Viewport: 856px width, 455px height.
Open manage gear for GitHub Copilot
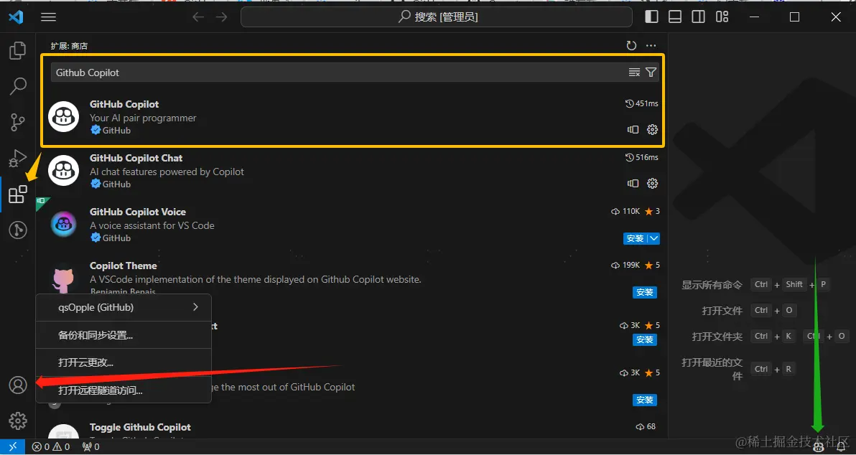[652, 130]
